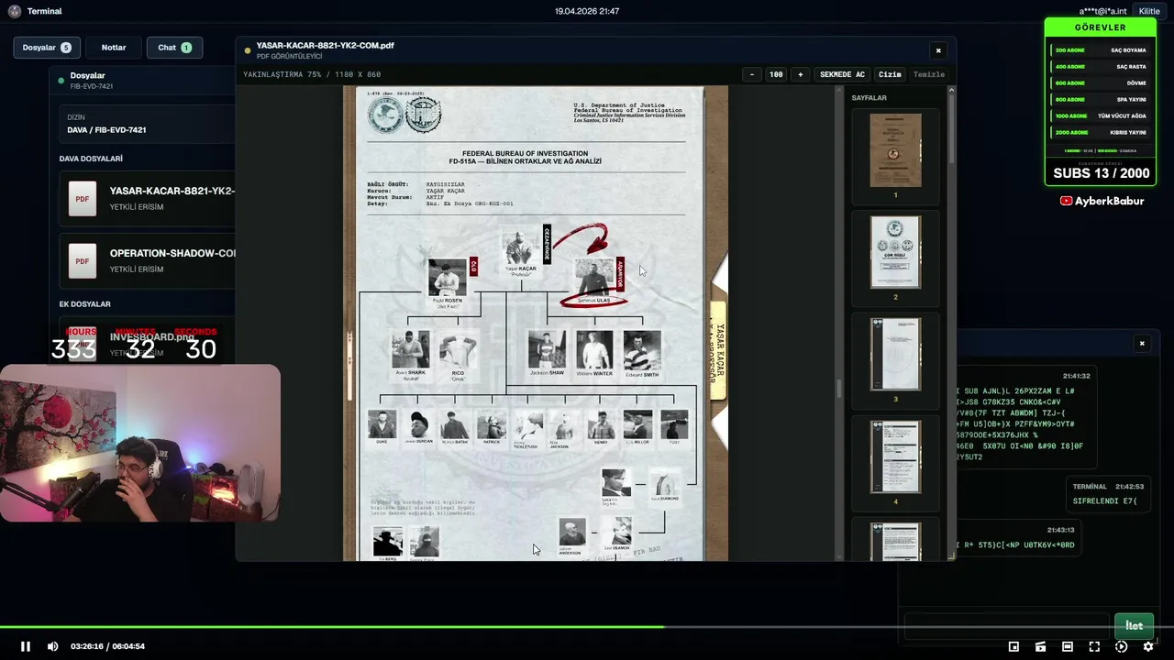Open playback speed icon
This screenshot has height=660, width=1174.
point(1121,646)
